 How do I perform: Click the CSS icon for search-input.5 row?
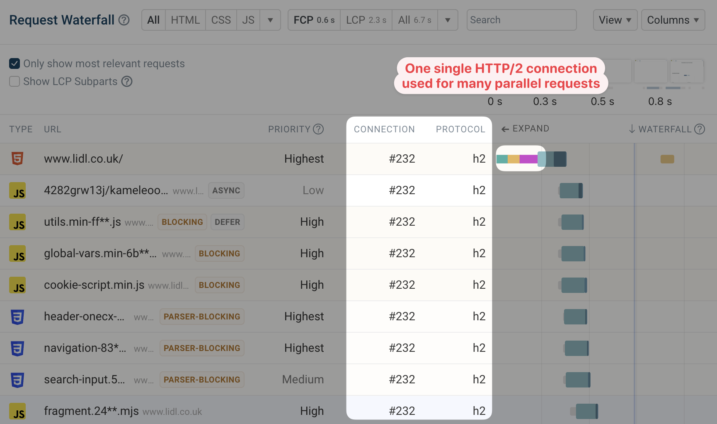[17, 380]
